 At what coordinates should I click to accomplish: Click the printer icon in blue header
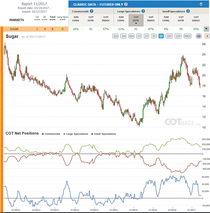click(x=201, y=4)
